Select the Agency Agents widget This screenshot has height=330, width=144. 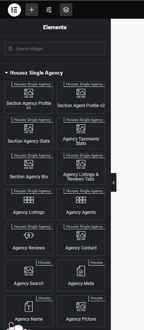click(81, 205)
